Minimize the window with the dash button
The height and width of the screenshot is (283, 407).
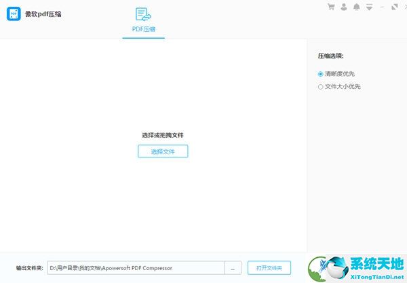[x=382, y=7]
